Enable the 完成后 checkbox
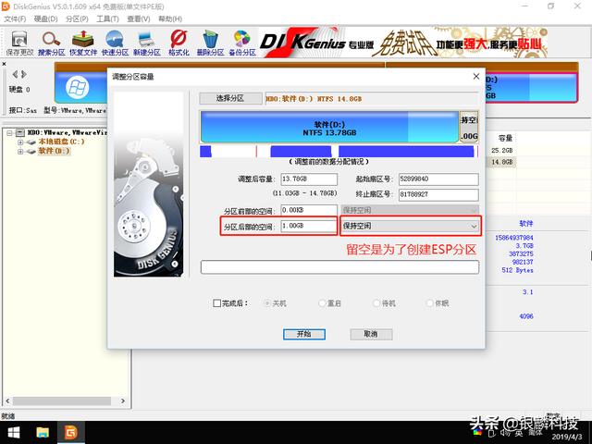The height and width of the screenshot is (444, 592). point(217,303)
